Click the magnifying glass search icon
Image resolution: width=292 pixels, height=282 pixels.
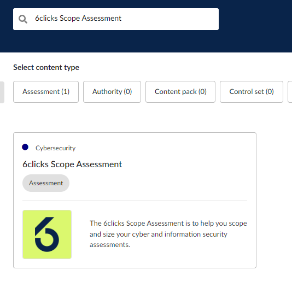coord(23,19)
